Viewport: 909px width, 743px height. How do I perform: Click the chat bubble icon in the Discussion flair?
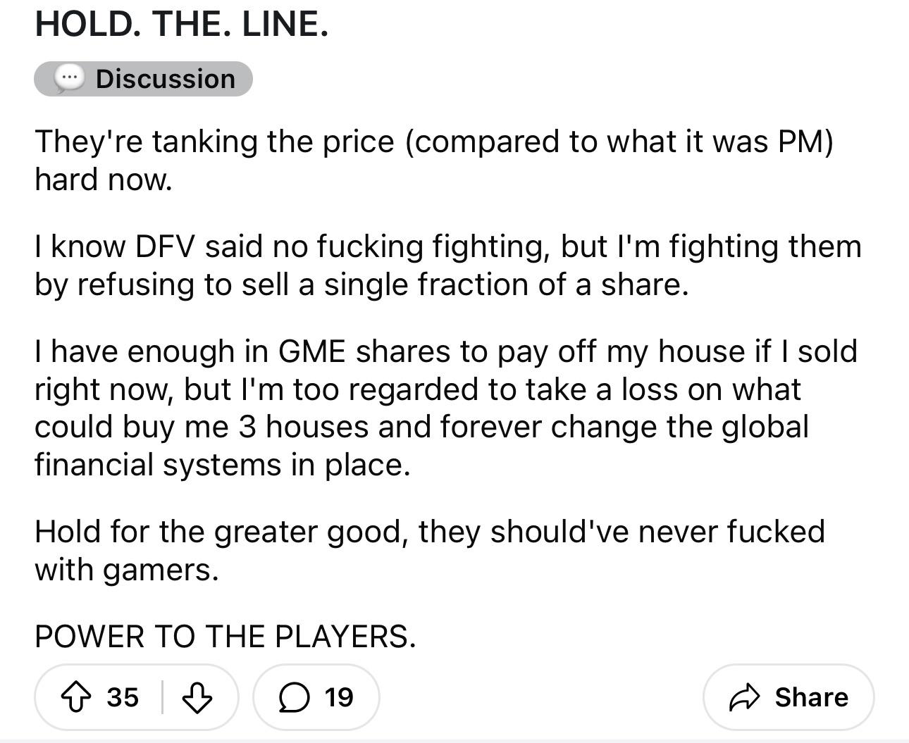(69, 79)
